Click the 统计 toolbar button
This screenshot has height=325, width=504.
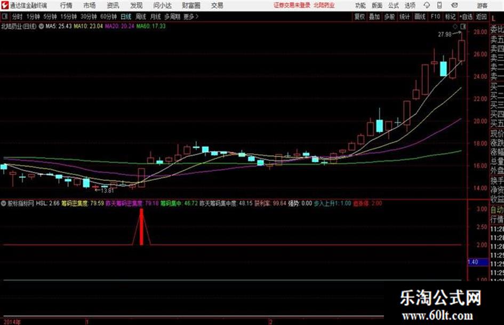coord(404,17)
